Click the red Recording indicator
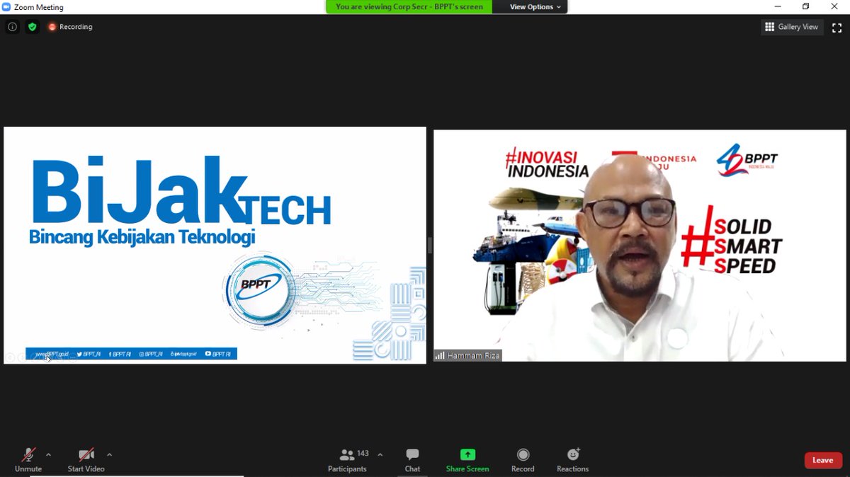The width and height of the screenshot is (850, 477). pyautogui.click(x=70, y=27)
